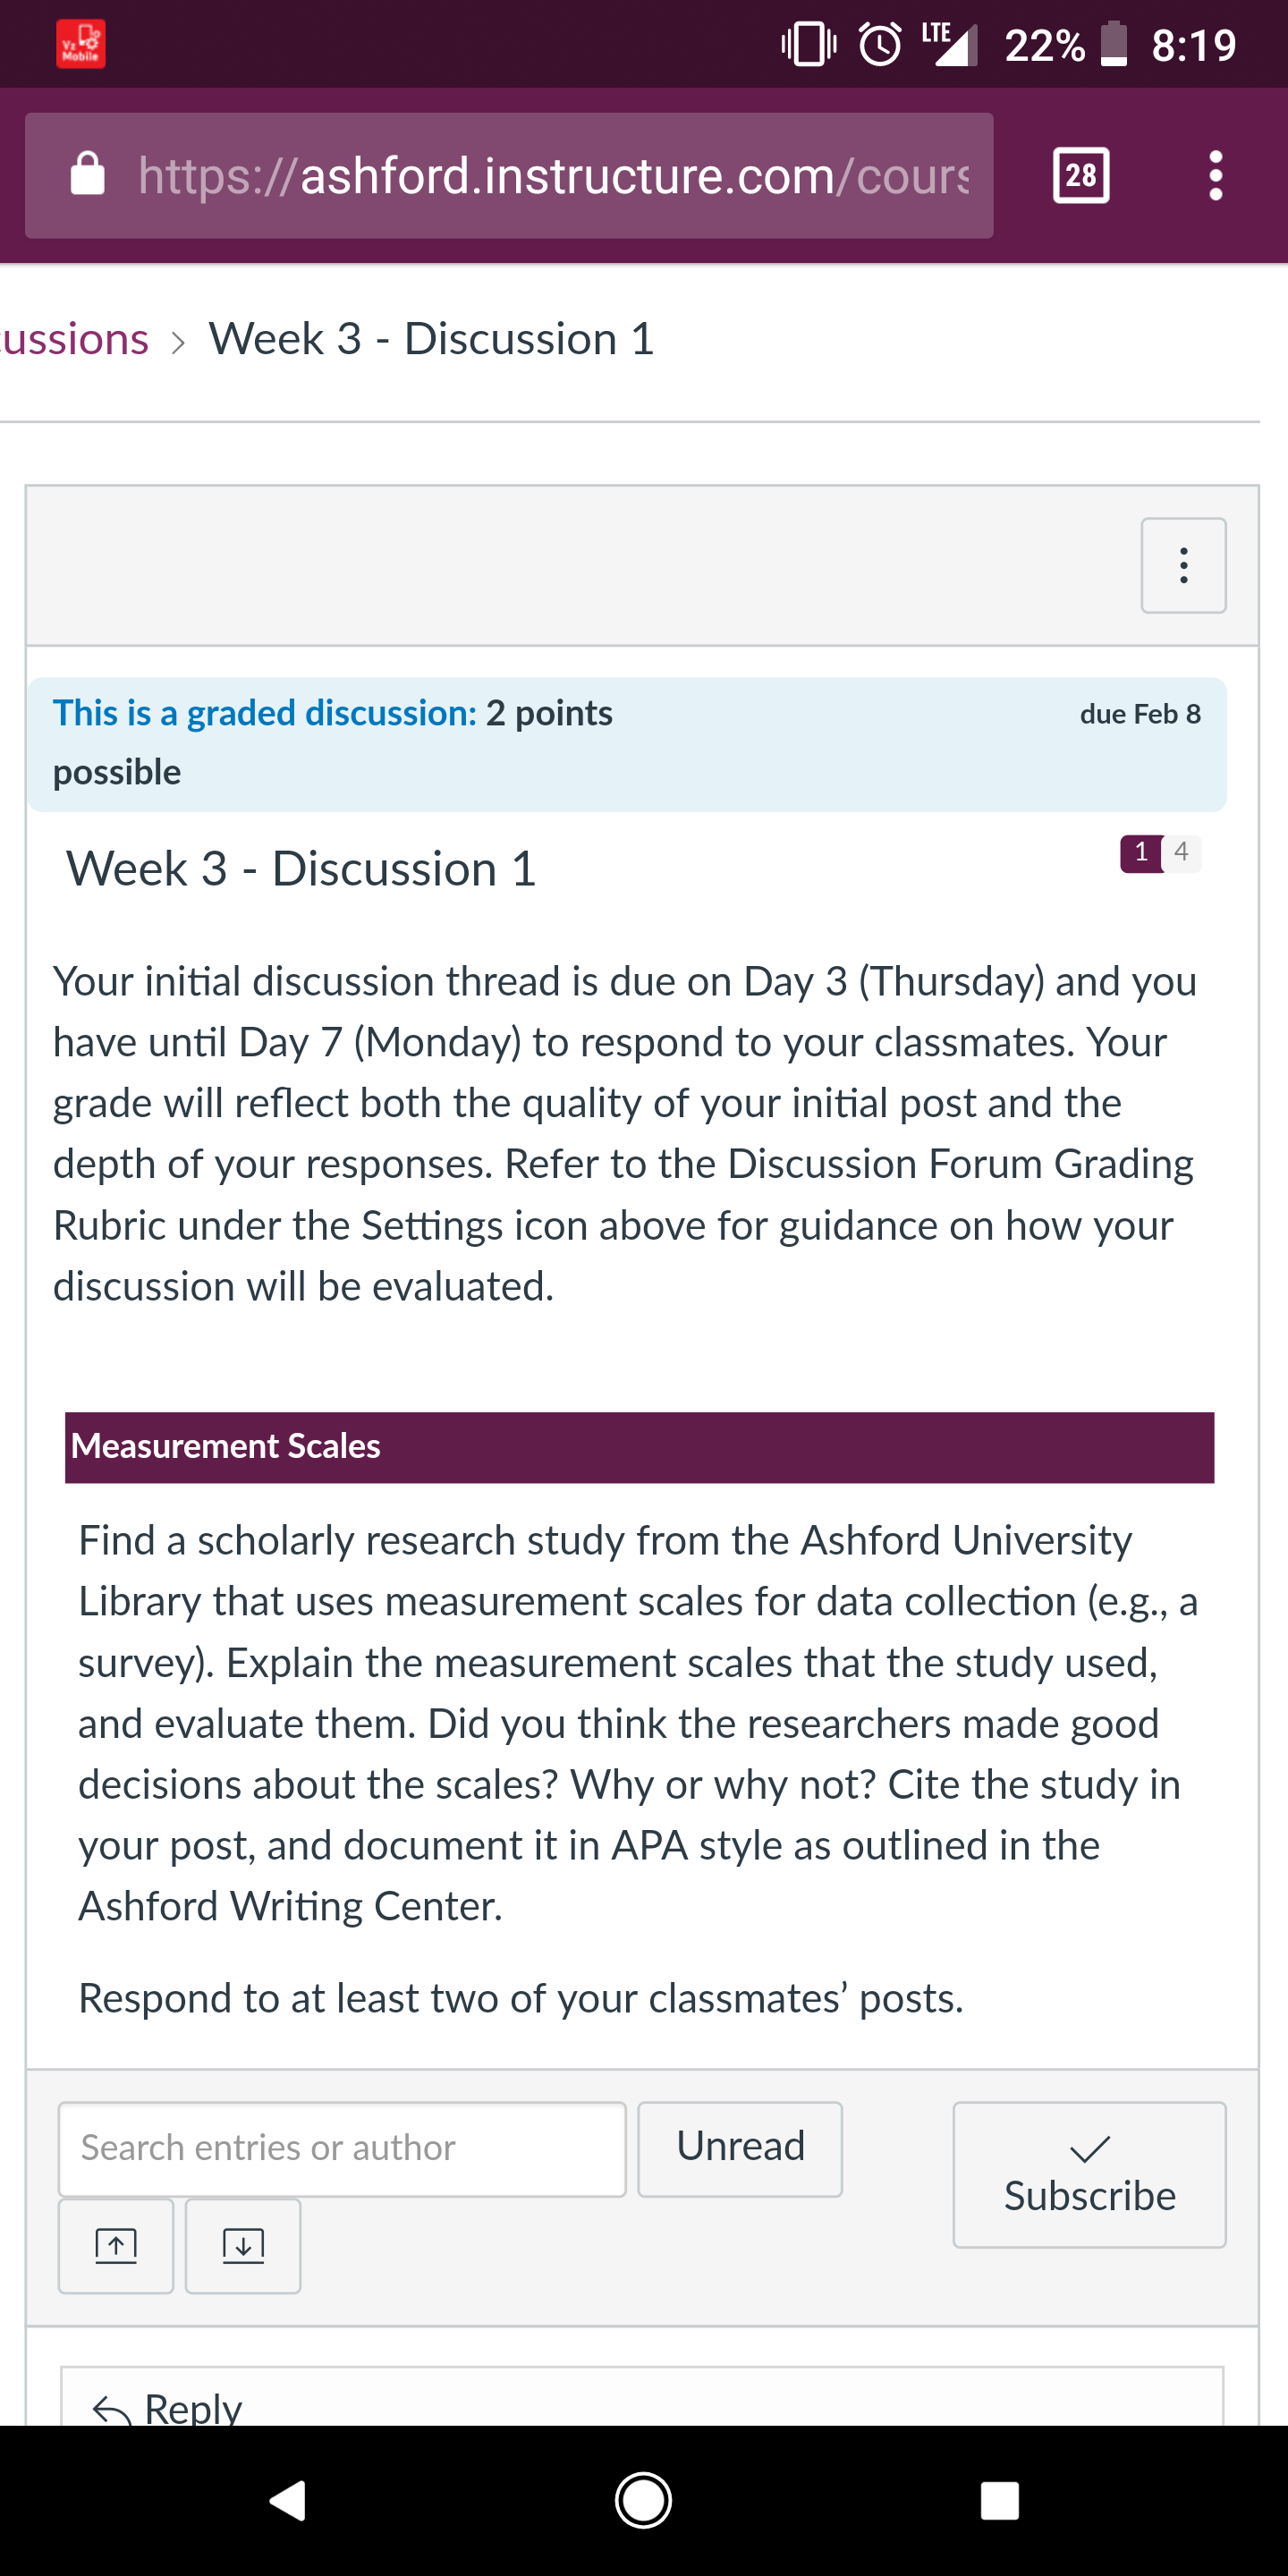1288x2576 pixels.
Task: Tap the Android home circle button
Action: 643,2500
